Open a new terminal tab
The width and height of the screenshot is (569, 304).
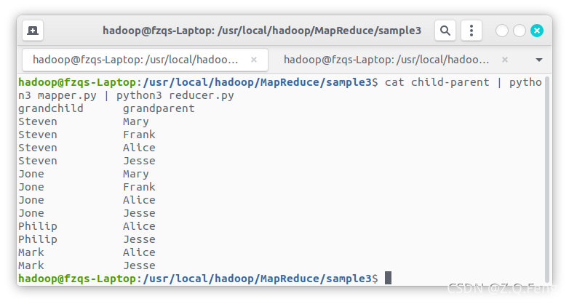(x=33, y=31)
